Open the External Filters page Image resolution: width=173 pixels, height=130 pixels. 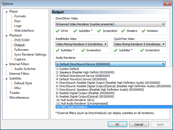click(x=19, y=74)
